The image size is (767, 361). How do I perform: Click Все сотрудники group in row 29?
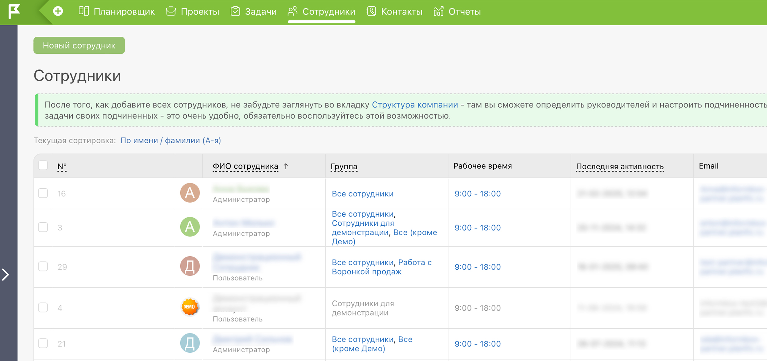362,262
